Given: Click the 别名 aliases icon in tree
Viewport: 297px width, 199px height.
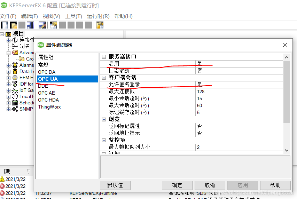Looking at the screenshot, I should 15,46.
